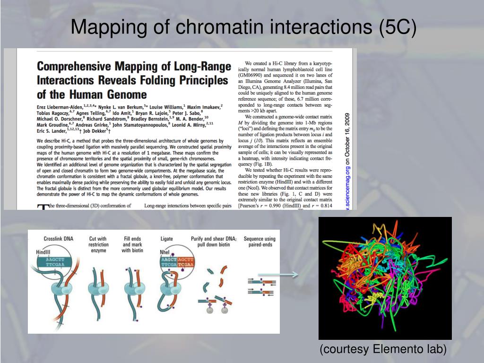This screenshot has width=484, height=363.
Task: Select author name 'Job Dekker'
Action: tap(95, 131)
